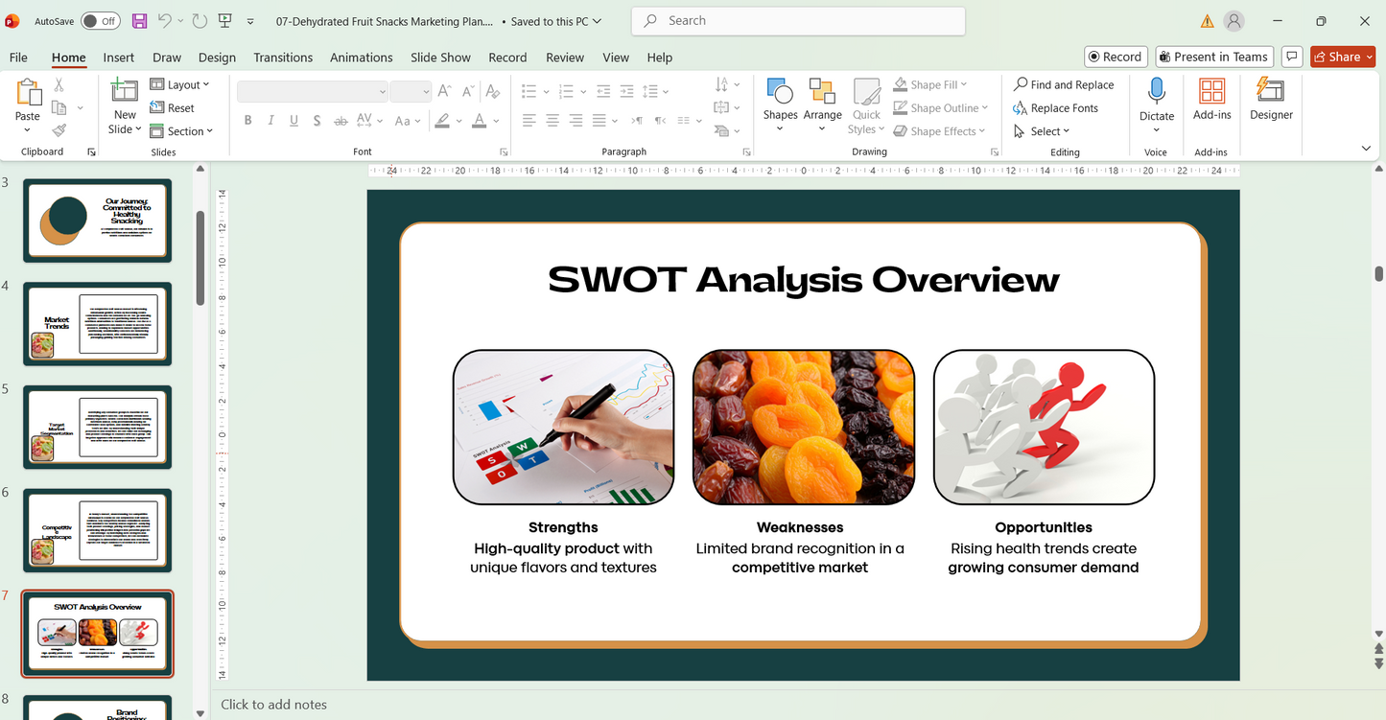The image size is (1386, 720).
Task: Click the Search box in title bar
Action: pos(798,20)
